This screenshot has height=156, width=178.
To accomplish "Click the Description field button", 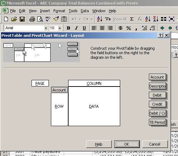I will (158, 86).
